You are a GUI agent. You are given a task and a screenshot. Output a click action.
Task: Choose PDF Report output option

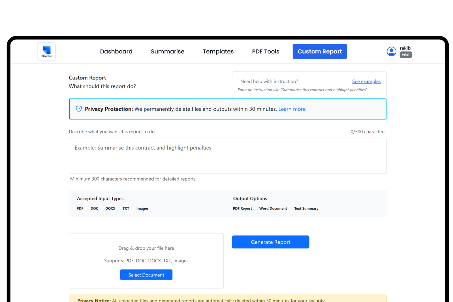pos(242,209)
